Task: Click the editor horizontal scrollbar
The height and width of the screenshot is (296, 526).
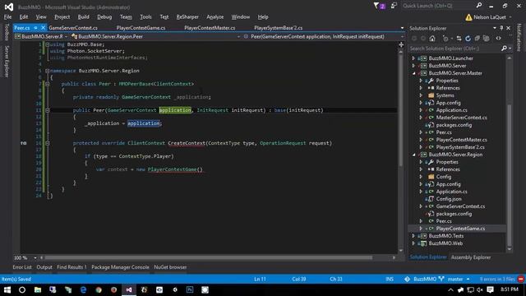Action: pyautogui.click(x=208, y=257)
